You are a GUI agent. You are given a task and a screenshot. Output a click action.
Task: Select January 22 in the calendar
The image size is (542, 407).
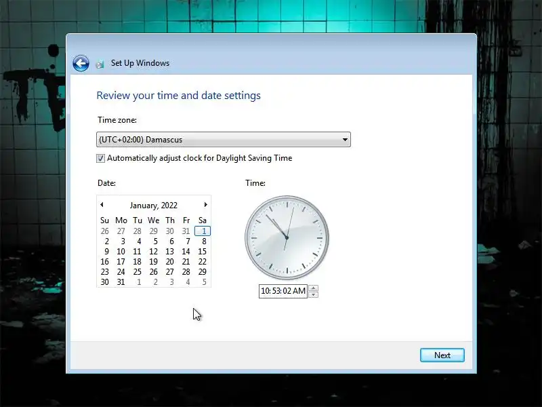pyautogui.click(x=202, y=262)
